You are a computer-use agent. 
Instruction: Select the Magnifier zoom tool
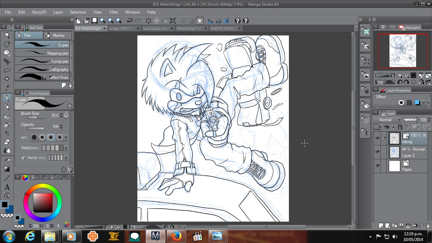click(x=7, y=35)
